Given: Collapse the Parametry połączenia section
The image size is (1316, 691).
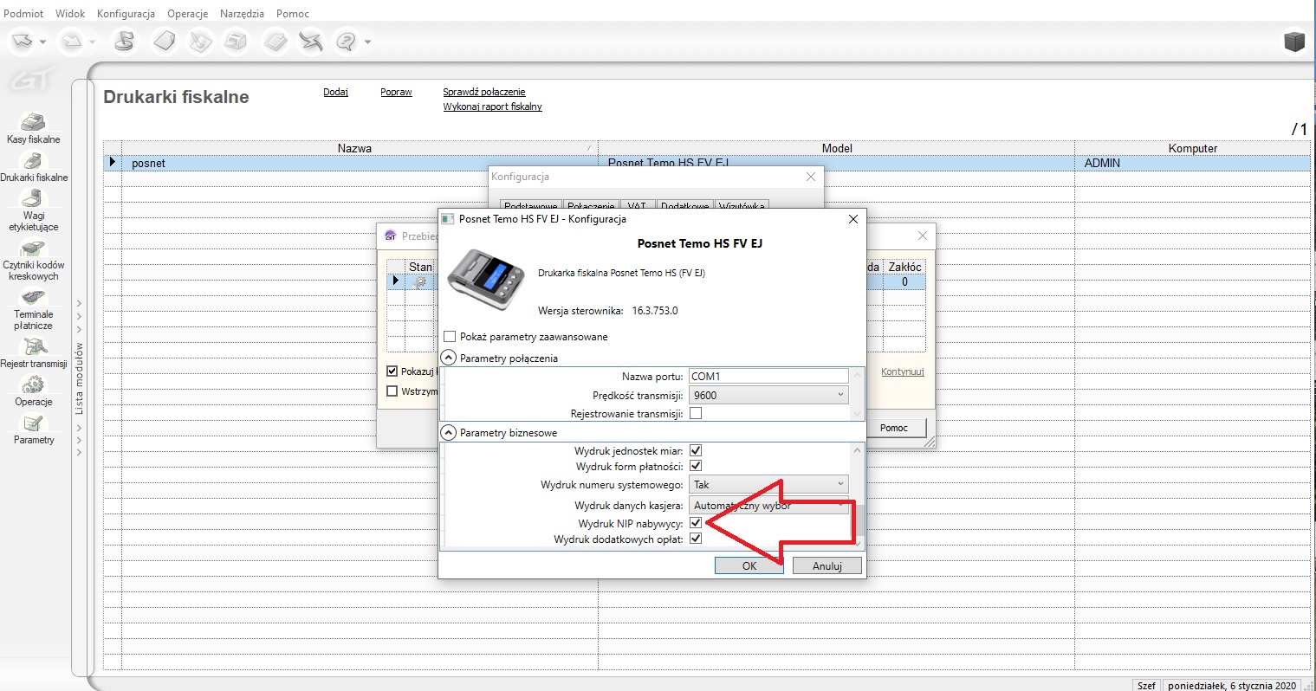Looking at the screenshot, I should click(x=449, y=358).
